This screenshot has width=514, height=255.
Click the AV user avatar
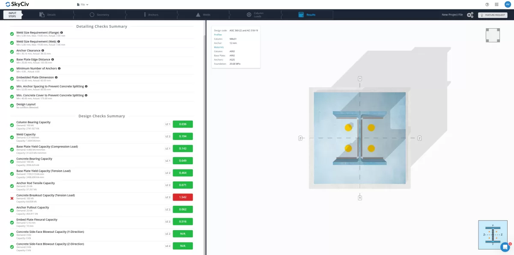tap(508, 4)
